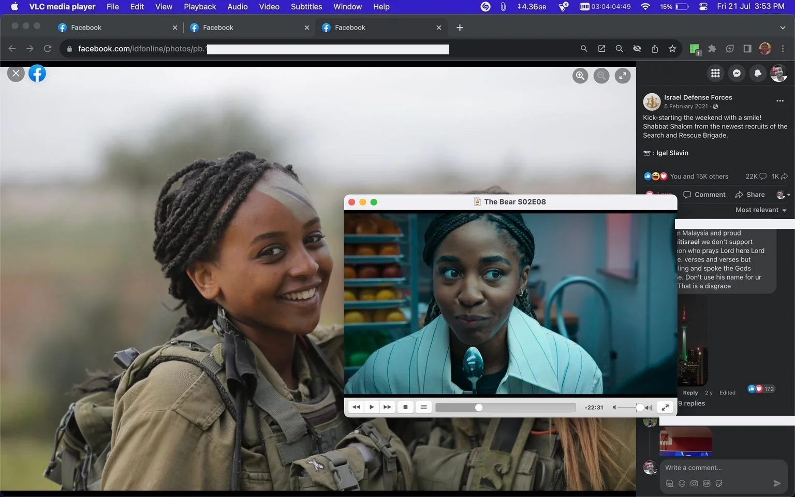Viewport: 795px width, 497px height.
Task: Click the VLC play button
Action: tap(372, 407)
